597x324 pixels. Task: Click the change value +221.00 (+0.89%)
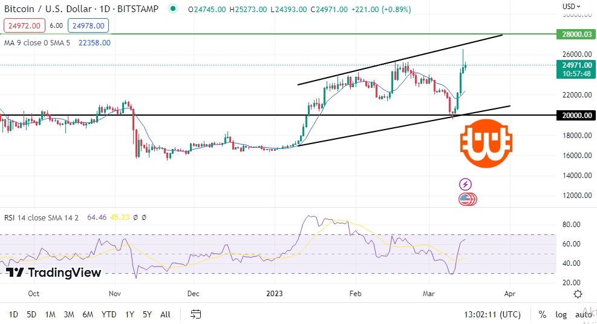point(380,9)
